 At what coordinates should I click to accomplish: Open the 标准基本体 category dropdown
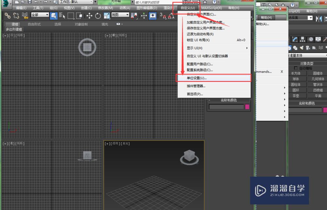click(x=307, y=56)
